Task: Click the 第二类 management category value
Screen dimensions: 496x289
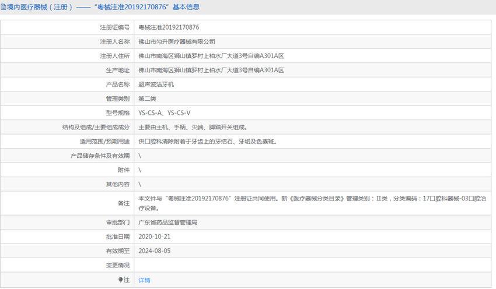Action: [147, 99]
